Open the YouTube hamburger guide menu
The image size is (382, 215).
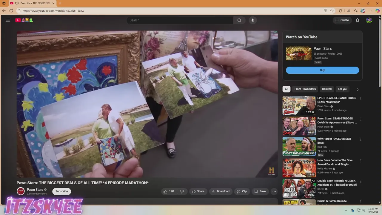pyautogui.click(x=8, y=20)
